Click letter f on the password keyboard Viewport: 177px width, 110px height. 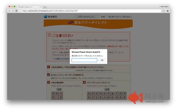[108, 94]
